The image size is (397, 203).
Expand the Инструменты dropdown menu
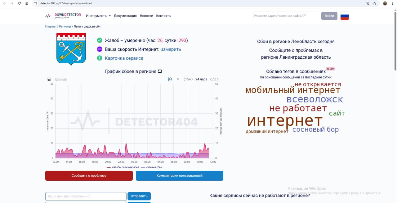(98, 16)
